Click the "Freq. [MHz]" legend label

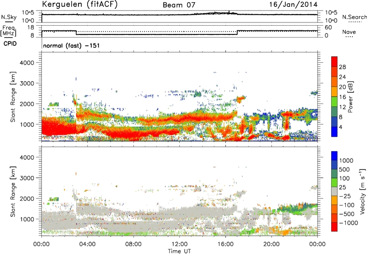click(x=9, y=31)
